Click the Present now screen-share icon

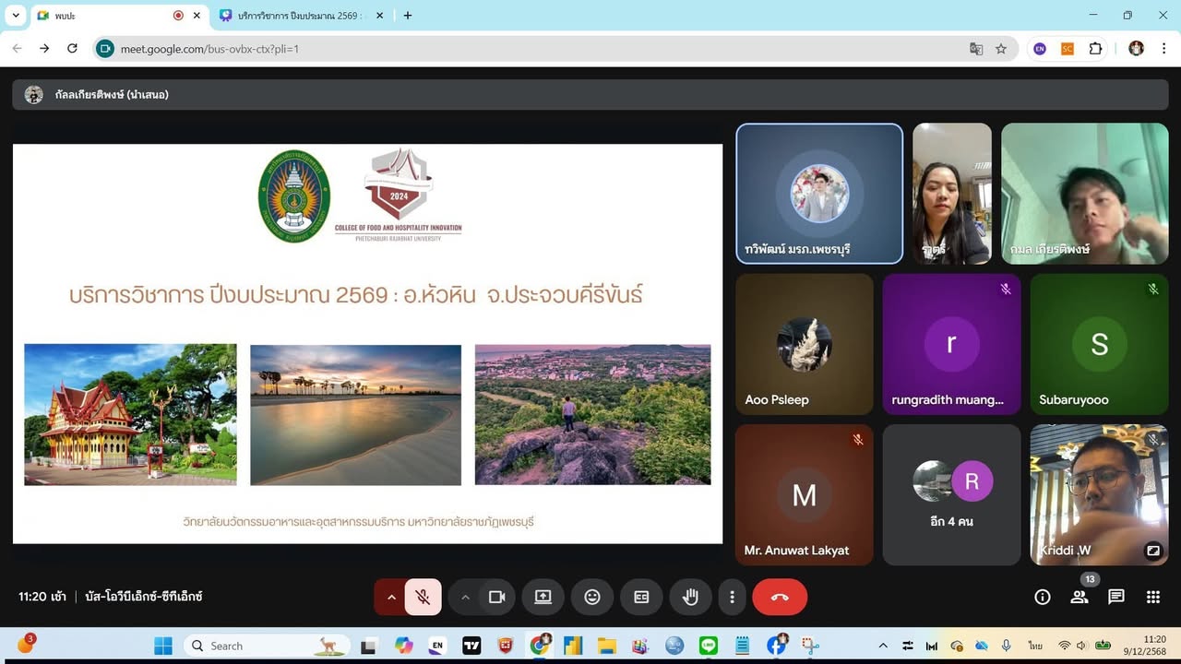(x=543, y=597)
